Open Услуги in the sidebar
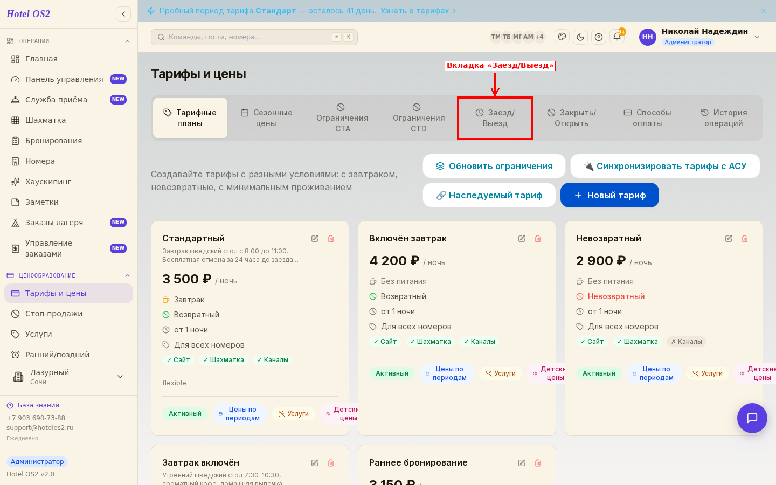 pos(68,334)
